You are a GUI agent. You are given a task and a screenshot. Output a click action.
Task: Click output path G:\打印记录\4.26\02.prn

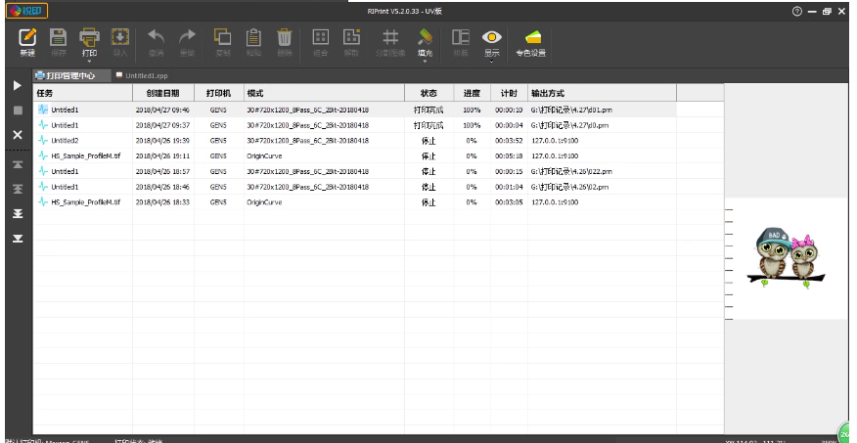[569, 187]
